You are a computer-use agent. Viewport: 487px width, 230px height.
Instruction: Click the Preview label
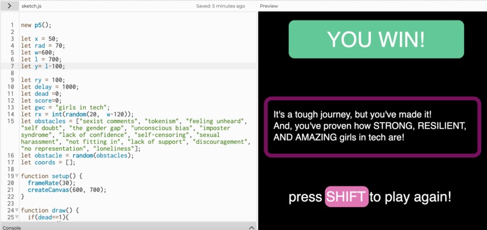(x=269, y=6)
